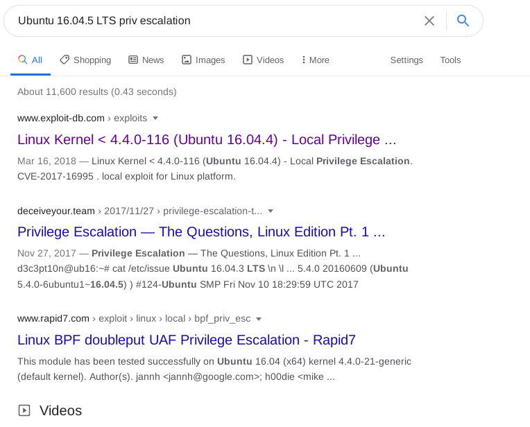Click the News newspaper icon

click(133, 60)
